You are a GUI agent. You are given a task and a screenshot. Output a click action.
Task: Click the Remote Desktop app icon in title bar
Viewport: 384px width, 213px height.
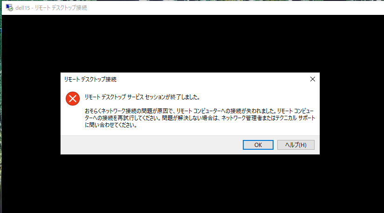9,7
